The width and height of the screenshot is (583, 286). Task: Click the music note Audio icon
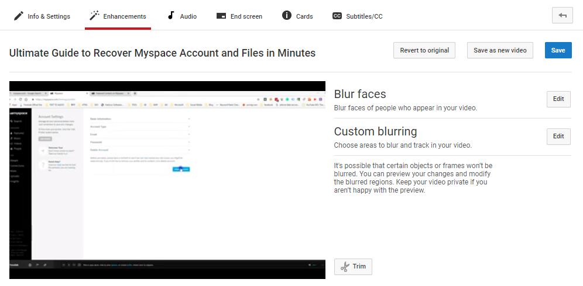click(171, 15)
